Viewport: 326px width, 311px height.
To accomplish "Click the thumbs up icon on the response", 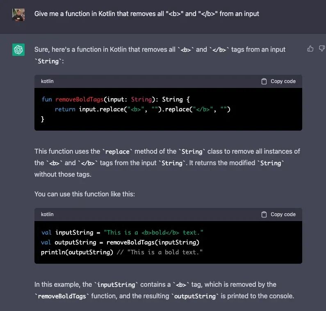I will (x=310, y=49).
